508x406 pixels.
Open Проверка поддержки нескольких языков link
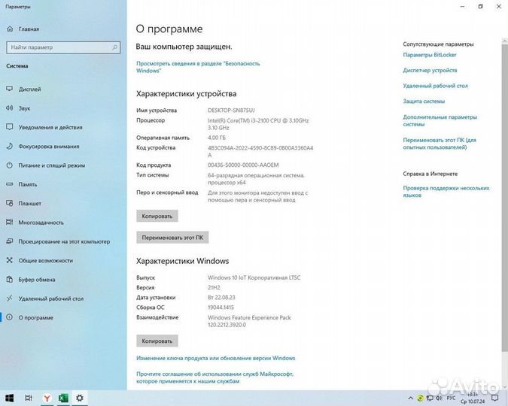coord(446,191)
